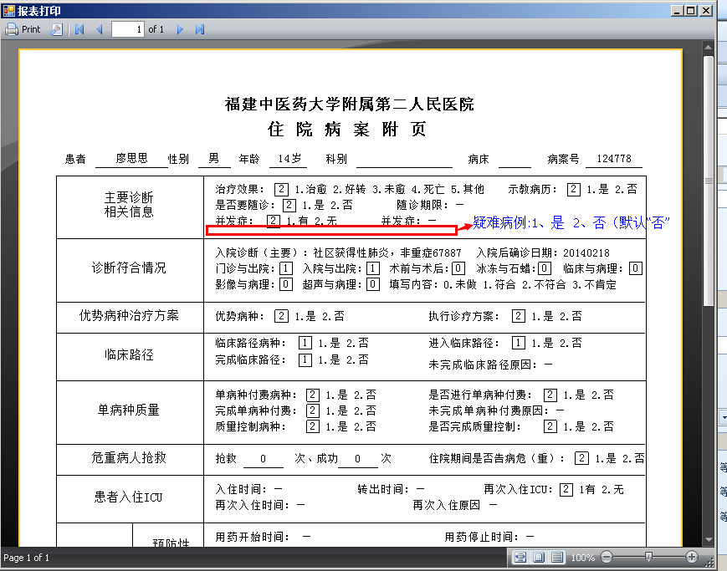Go to previous page arrow

pos(99,29)
